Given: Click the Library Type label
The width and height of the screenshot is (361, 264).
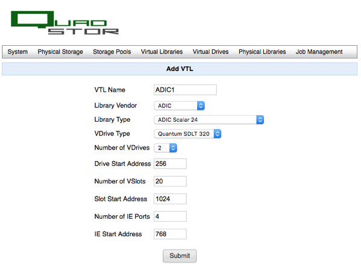Looking at the screenshot, I should 112,120.
